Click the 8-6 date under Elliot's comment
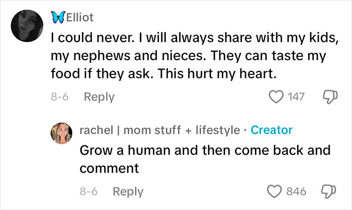The width and height of the screenshot is (352, 210). click(59, 97)
